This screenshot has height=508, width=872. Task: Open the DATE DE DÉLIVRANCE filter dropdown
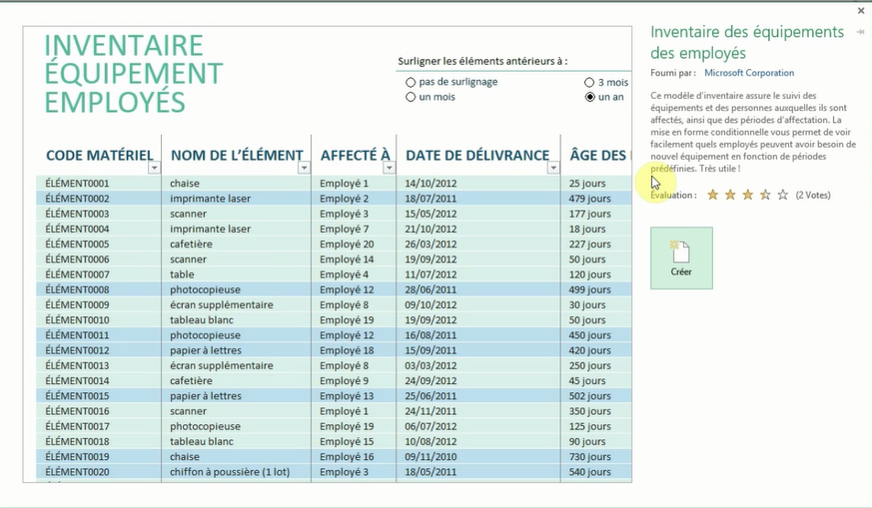pyautogui.click(x=552, y=168)
